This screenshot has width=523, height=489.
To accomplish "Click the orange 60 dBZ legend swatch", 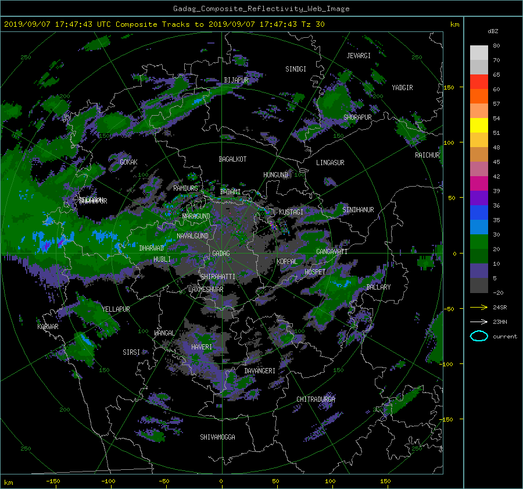I will [479, 96].
